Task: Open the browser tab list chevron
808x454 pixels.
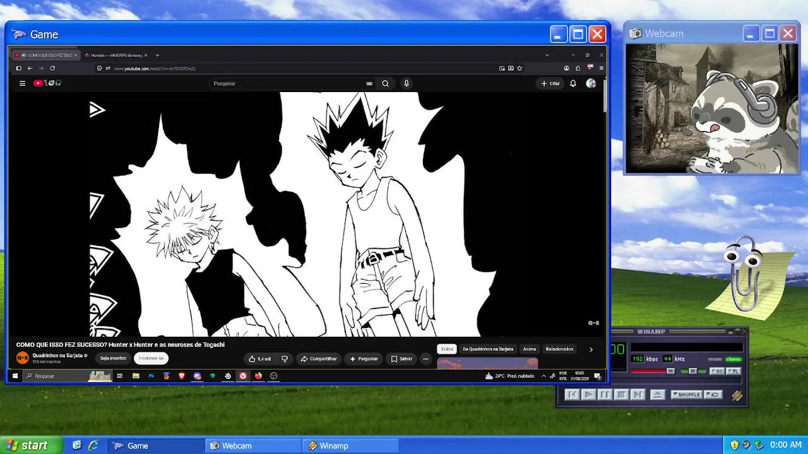Action: click(547, 55)
